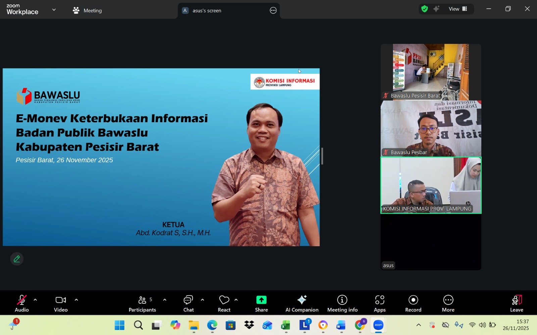This screenshot has height=335, width=537.
Task: Open the Chat panel
Action: (188, 303)
